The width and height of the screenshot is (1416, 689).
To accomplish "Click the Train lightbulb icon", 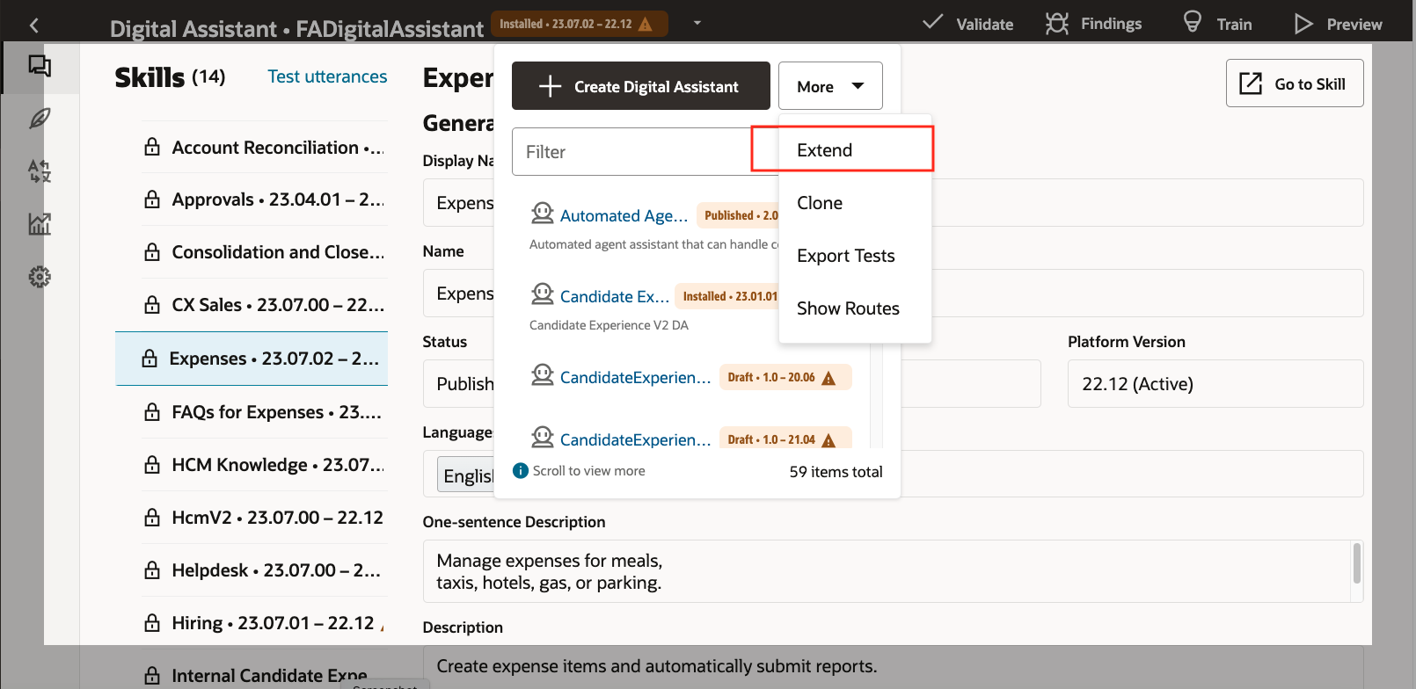I will click(1192, 22).
